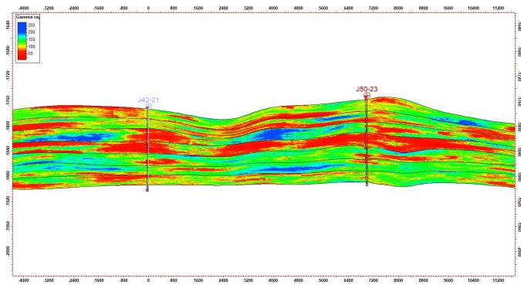The height and width of the screenshot is (285, 521).
Task: Click top axis label 8800
Action: point(423,8)
